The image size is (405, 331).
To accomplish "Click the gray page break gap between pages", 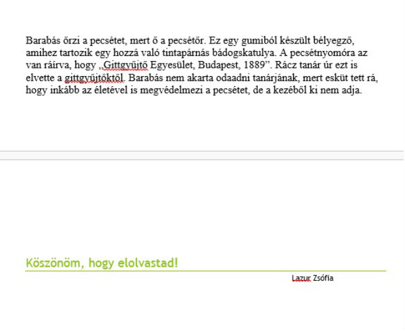I will (x=202, y=155).
